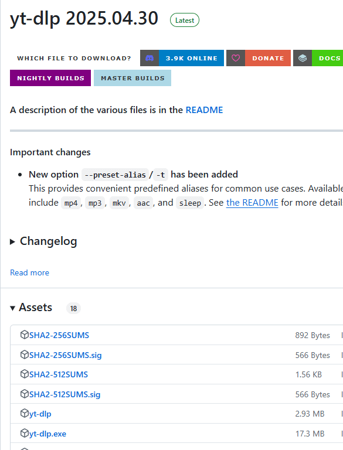Click the sleep code label
Screen dimensions: 343x450
190,203
